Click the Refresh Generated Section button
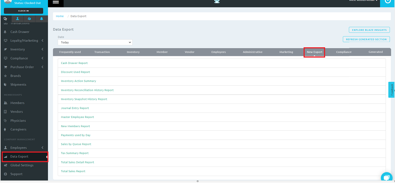This screenshot has height=183, width=395. click(x=366, y=39)
